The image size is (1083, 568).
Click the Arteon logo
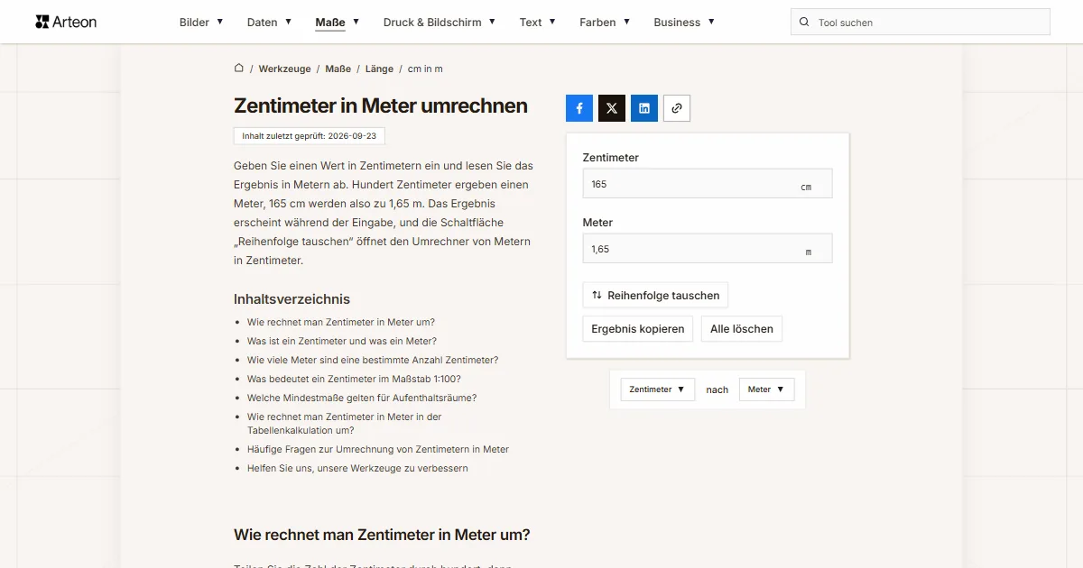(66, 22)
